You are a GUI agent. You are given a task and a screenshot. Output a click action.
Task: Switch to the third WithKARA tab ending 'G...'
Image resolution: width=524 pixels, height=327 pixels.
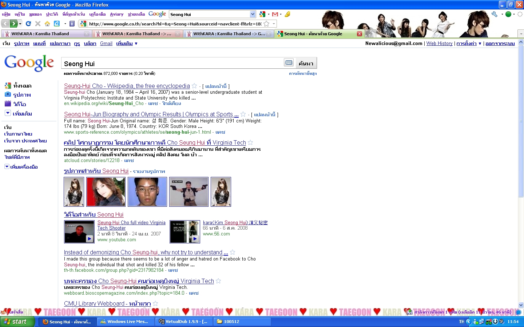coord(228,34)
